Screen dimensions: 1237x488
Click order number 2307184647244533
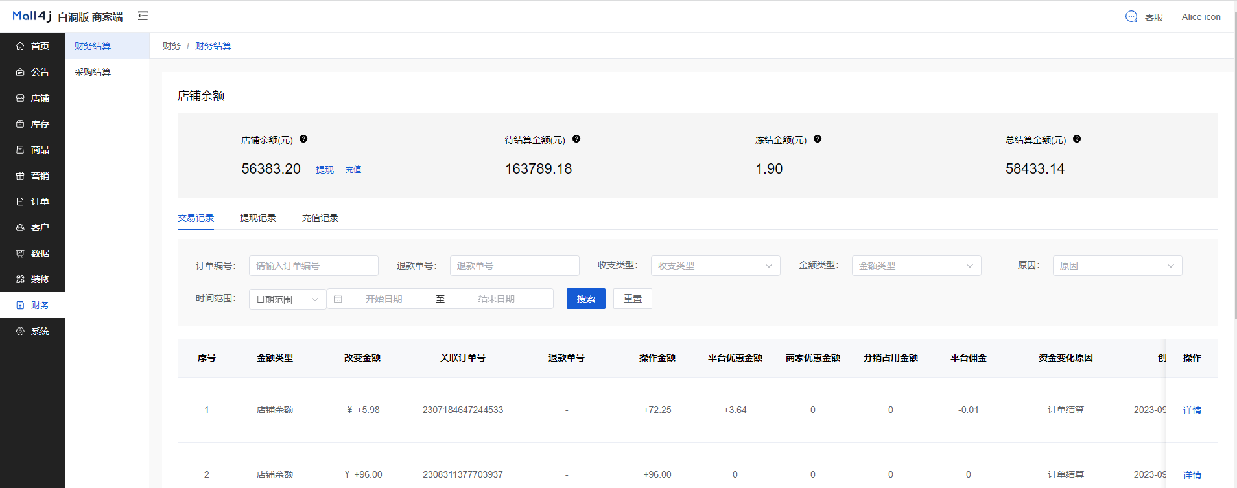[463, 410]
